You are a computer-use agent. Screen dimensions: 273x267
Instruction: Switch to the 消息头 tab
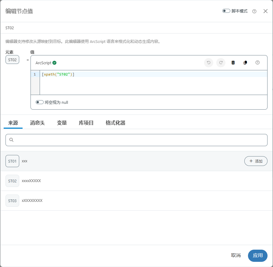[x=37, y=123]
